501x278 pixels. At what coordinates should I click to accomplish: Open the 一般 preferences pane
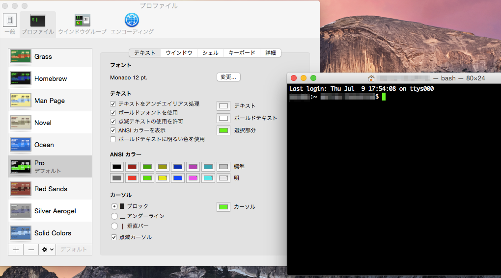click(10, 24)
